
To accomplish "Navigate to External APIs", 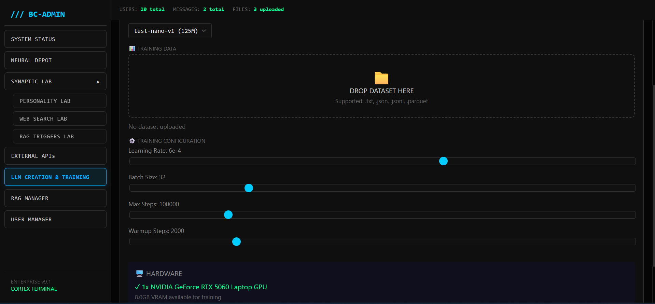I will click(55, 156).
